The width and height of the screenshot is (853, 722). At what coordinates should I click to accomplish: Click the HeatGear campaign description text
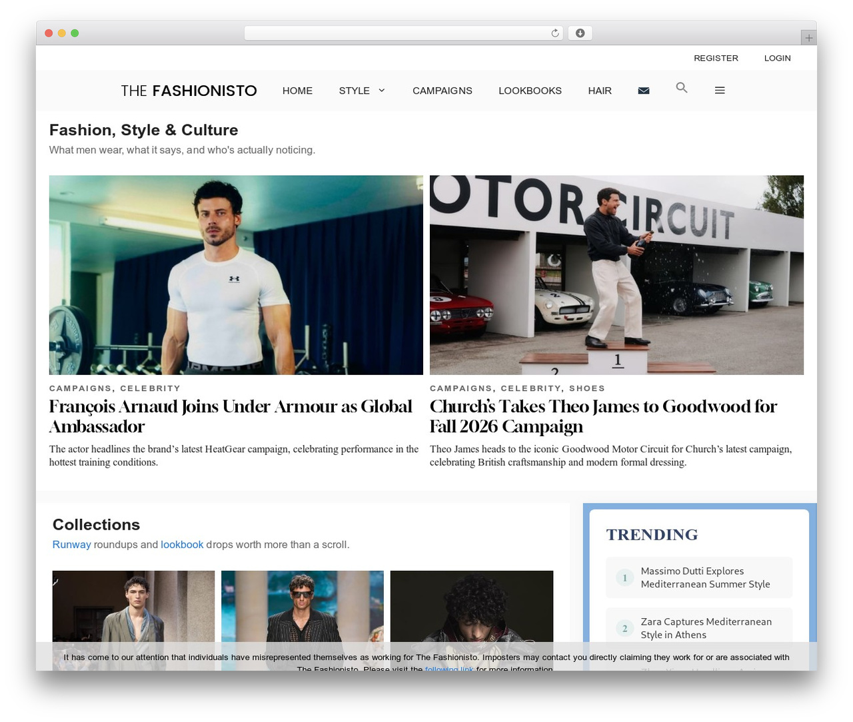click(x=234, y=456)
